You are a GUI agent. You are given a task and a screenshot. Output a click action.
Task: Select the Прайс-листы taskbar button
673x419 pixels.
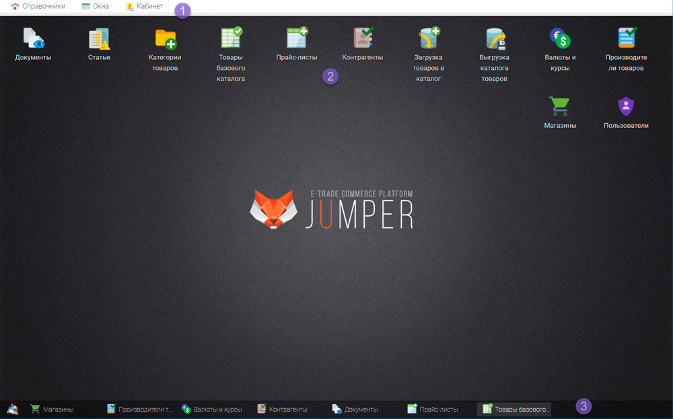tap(433, 409)
